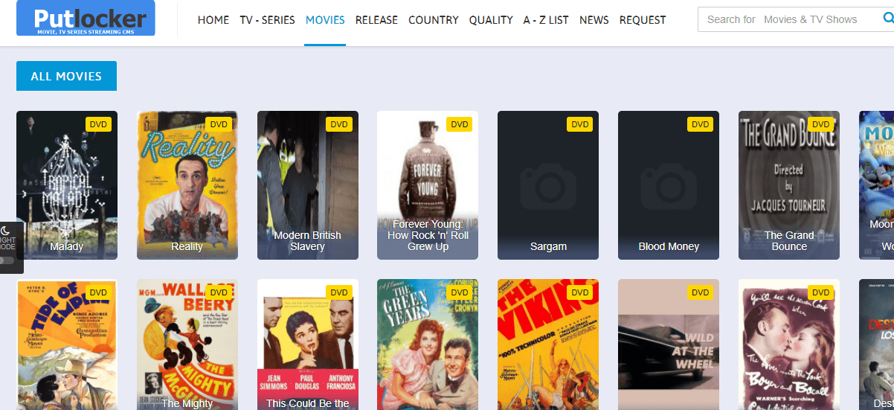Open the This Could Be the Night poster
This screenshot has height=410, width=894.
[x=308, y=345]
